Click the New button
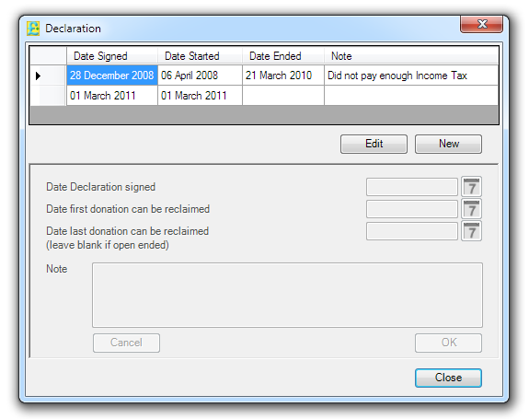This screenshot has height=419, width=529. [448, 145]
